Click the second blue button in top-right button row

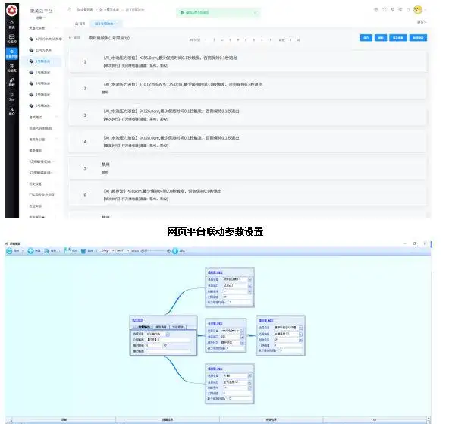[x=381, y=38]
